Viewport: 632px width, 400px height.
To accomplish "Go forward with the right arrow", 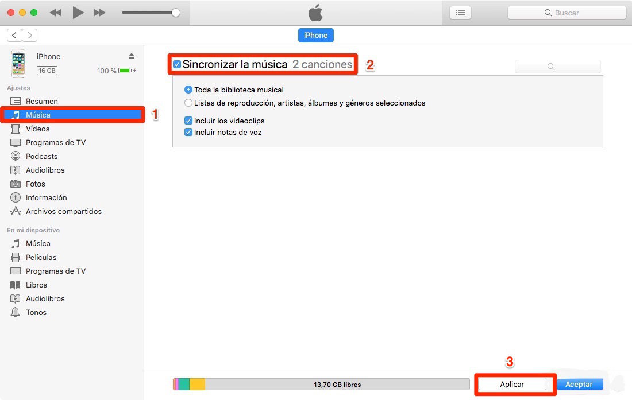I will coord(30,36).
